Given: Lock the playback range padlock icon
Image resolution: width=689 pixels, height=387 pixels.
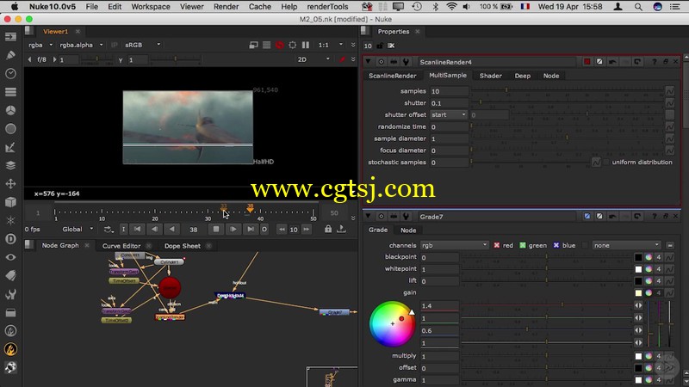Looking at the screenshot, I should click(x=328, y=229).
